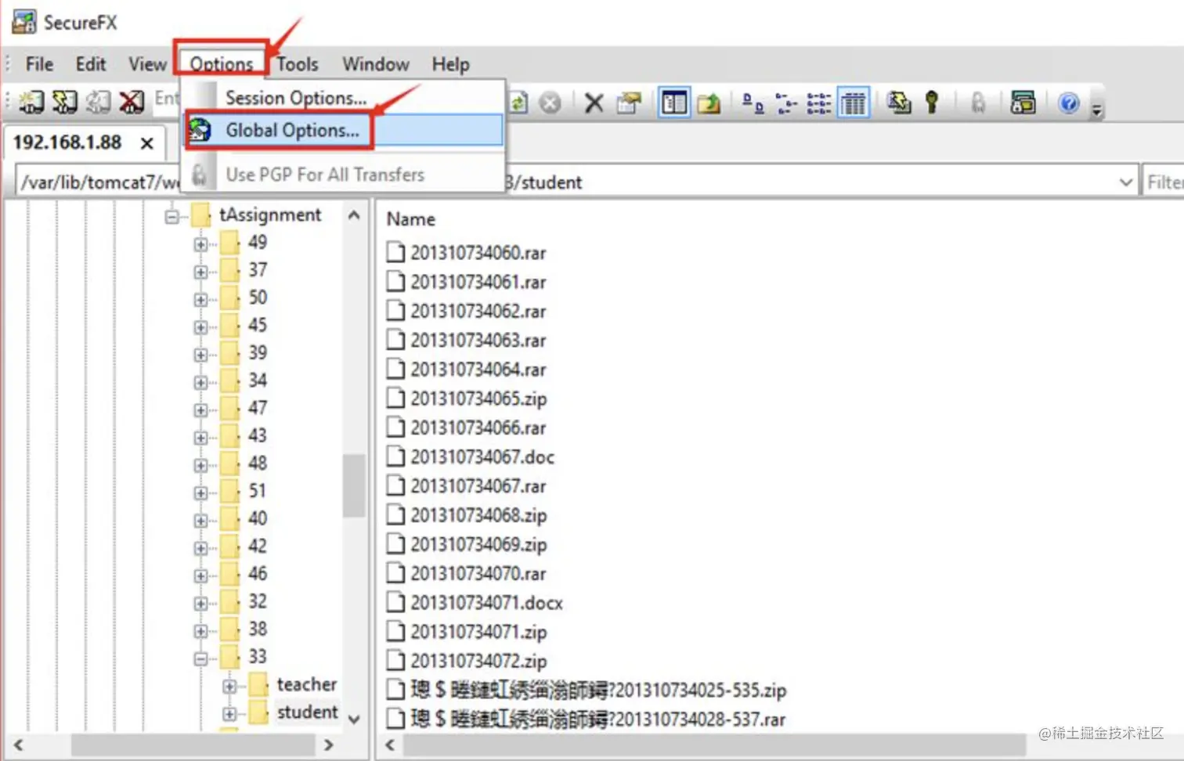Select folder 47 in tree

pyautogui.click(x=258, y=408)
